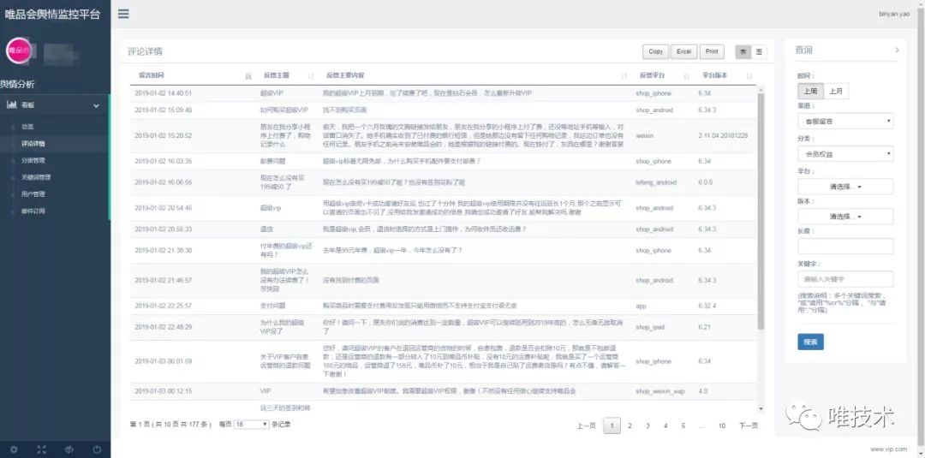Click row dated 2019-01-03 00:12:15
This screenshot has height=458, width=925.
pos(443,391)
